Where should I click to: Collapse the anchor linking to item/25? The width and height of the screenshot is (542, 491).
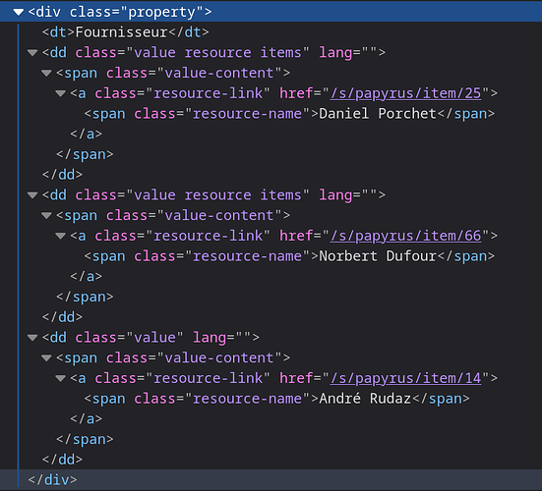[x=60, y=93]
